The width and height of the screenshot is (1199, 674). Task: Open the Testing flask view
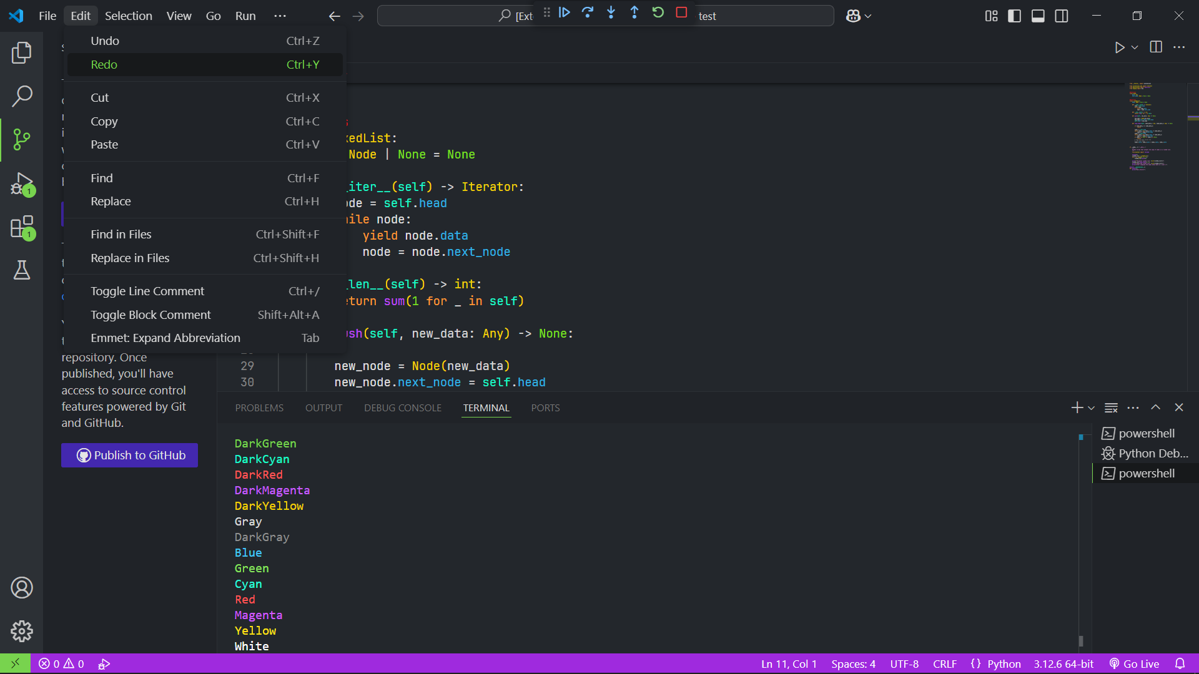(x=22, y=270)
